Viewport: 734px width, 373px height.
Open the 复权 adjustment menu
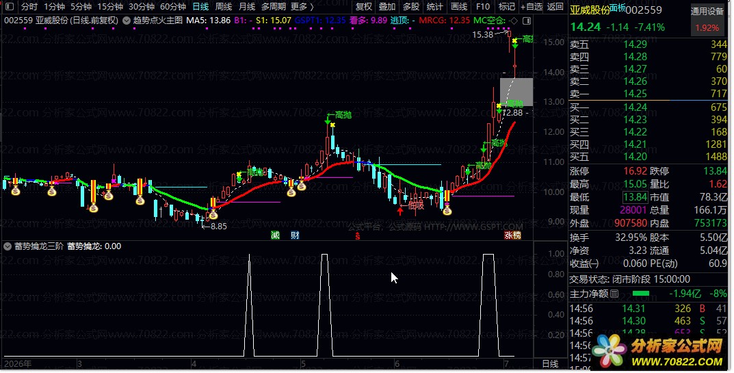(x=364, y=7)
